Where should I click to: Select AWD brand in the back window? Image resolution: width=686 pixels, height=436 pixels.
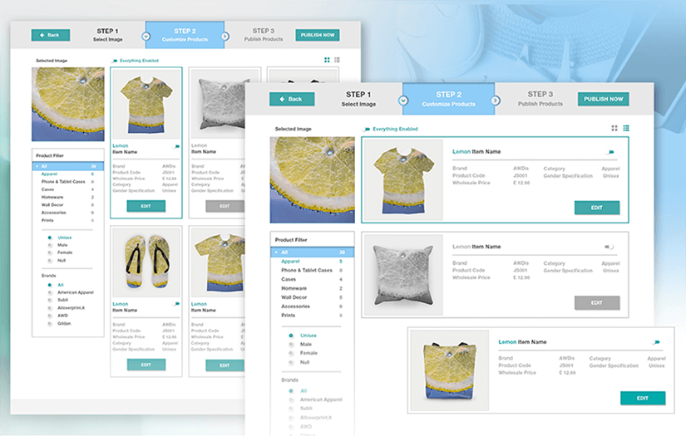(x=50, y=316)
